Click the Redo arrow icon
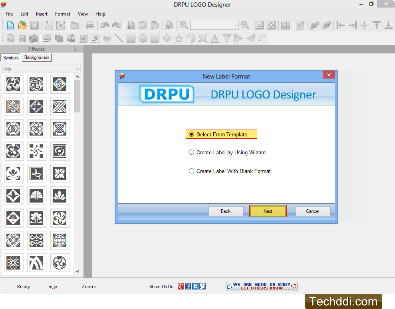This screenshot has height=309, width=395. (x=117, y=25)
